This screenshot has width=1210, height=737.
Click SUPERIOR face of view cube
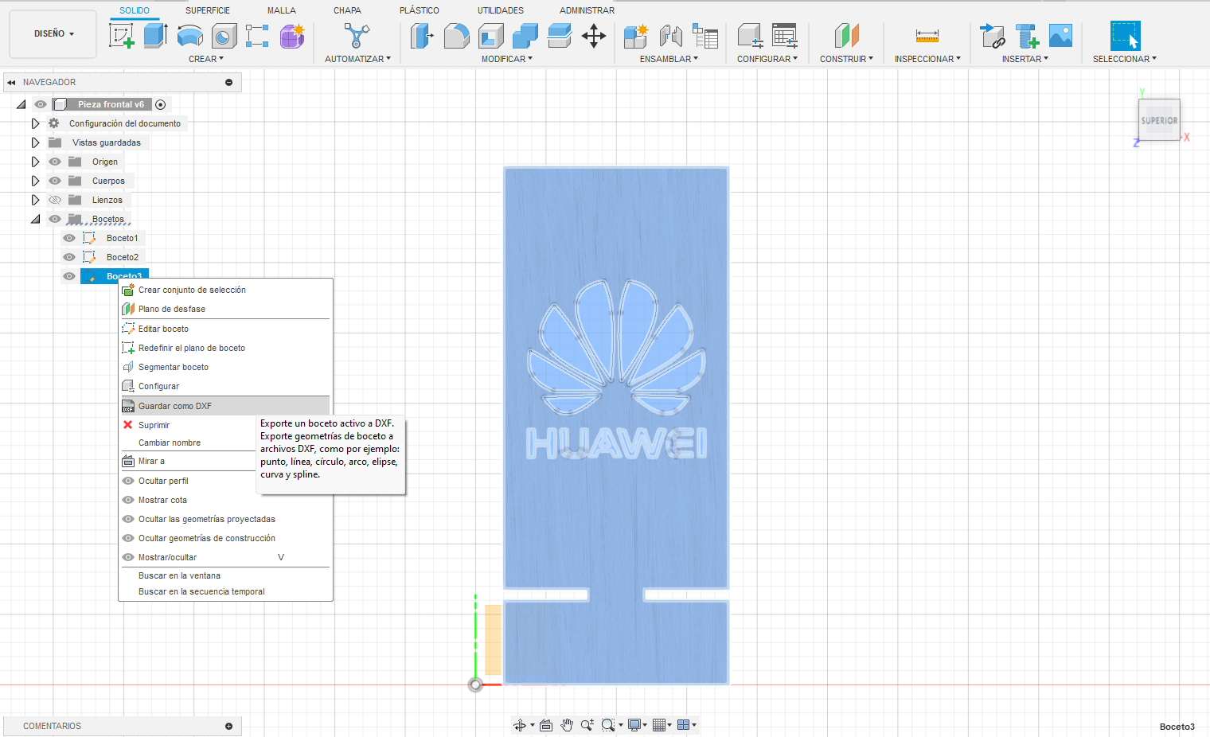1159,120
